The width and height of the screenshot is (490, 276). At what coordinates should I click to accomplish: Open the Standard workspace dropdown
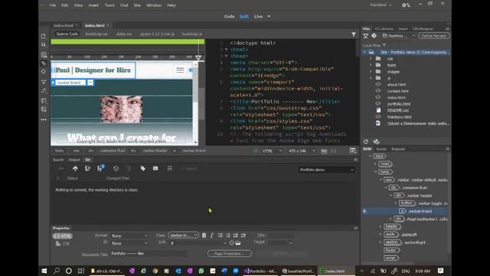tap(381, 5)
